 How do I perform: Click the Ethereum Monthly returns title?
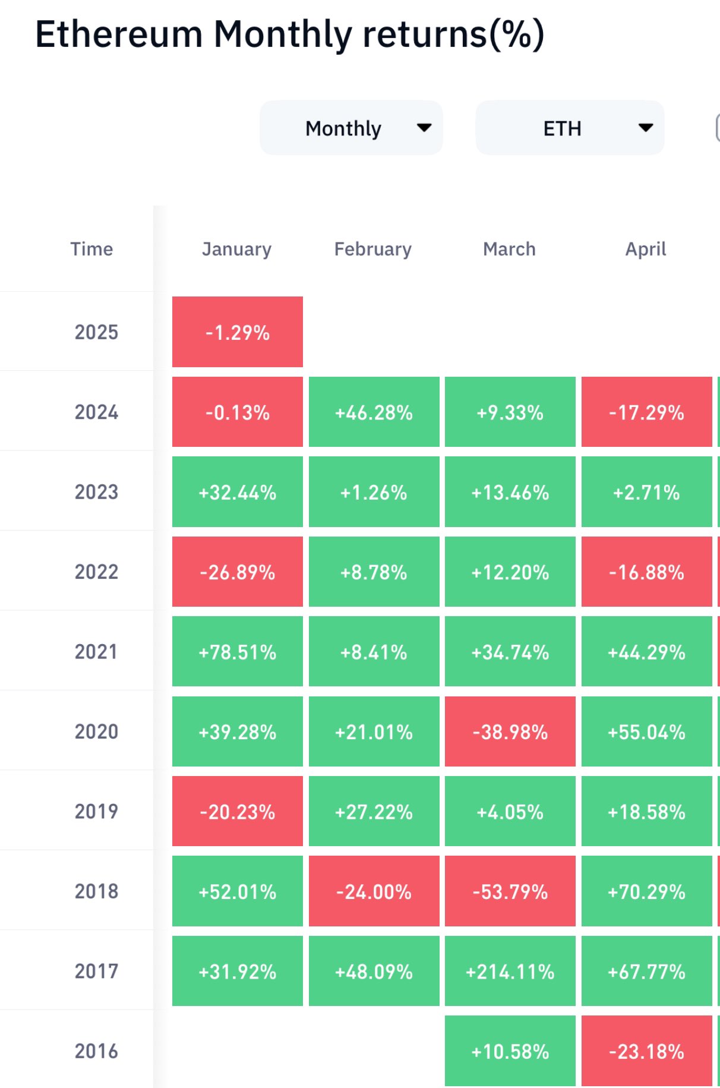[289, 34]
